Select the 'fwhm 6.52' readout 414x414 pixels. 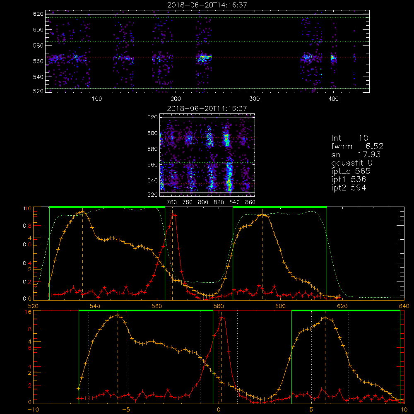pyautogui.click(x=357, y=146)
